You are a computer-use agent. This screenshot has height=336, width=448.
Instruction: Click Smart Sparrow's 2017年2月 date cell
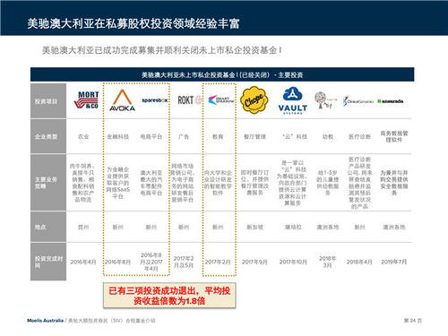click(218, 262)
